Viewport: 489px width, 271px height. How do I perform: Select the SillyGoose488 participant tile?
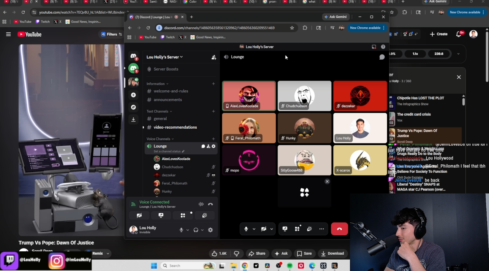pos(304,160)
